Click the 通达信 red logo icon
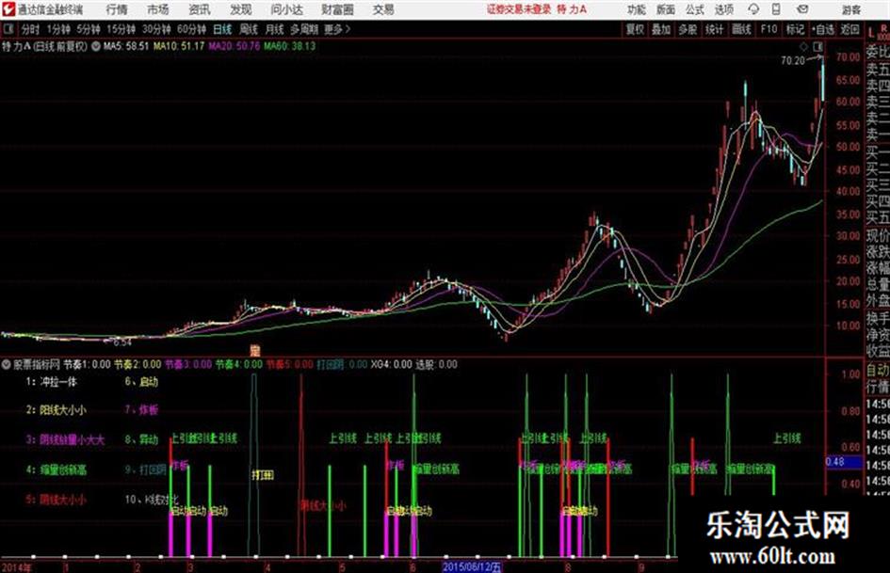 [x=8, y=9]
